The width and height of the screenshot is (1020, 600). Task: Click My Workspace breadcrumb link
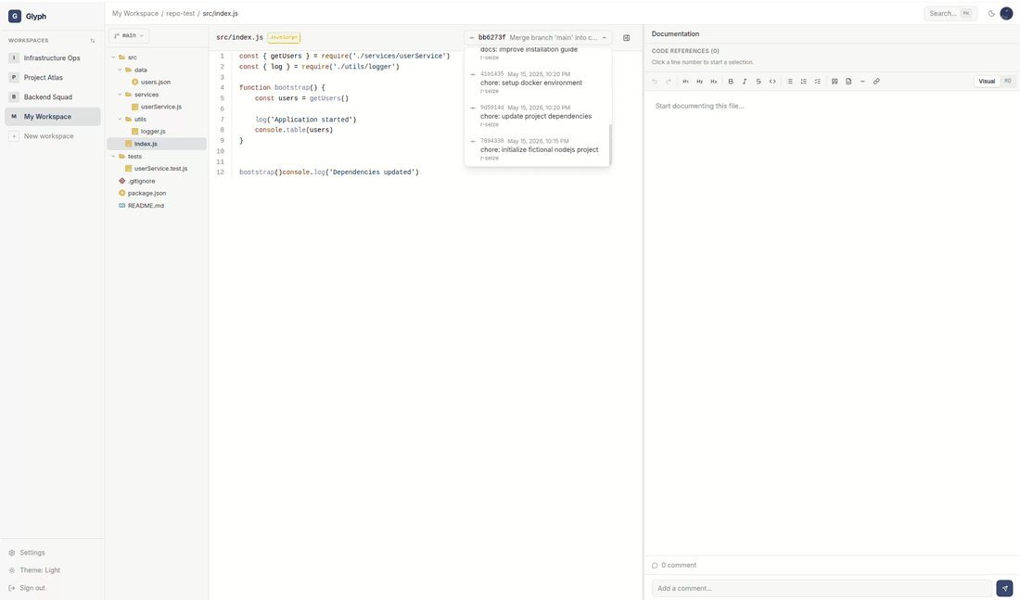coord(134,13)
